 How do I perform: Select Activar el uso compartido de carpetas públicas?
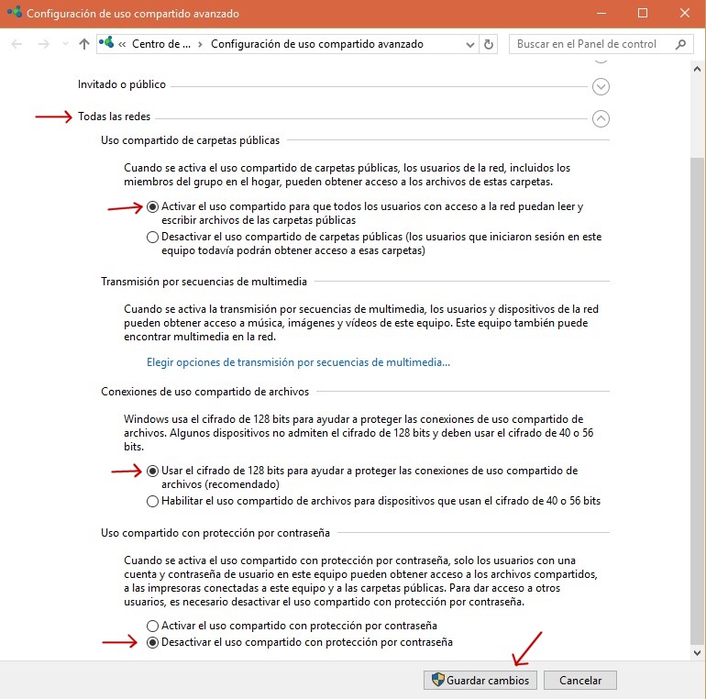coord(152,207)
